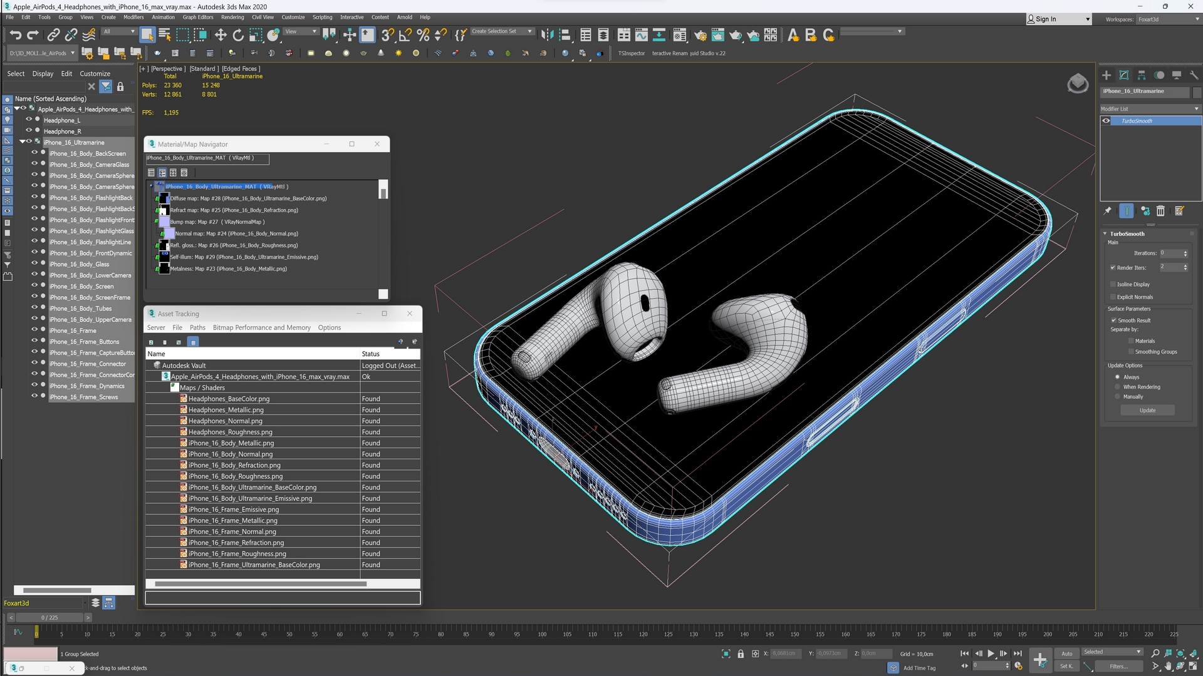Click the Remove Modifier trash icon
Screen dimensions: 1203x676
point(1160,211)
